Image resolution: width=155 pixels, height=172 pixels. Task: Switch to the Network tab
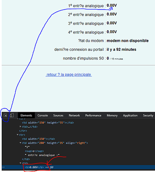(74, 115)
